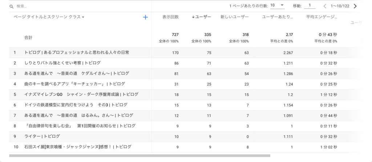Click total engagement time 0 分 43 秒
The image size is (372, 162).
point(328,35)
